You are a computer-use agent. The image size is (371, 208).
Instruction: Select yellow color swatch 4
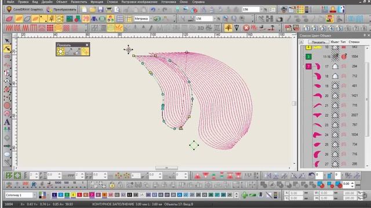click(x=73, y=195)
